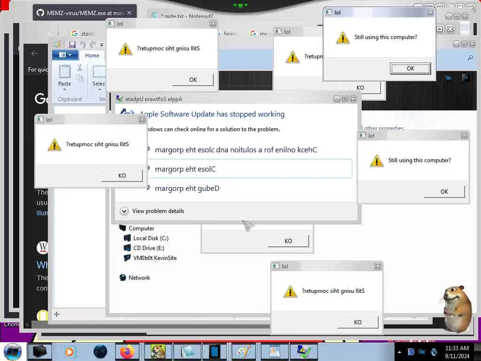Click the hamster desktop character
This screenshot has height=361, width=481.
click(x=457, y=308)
